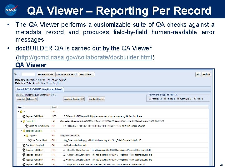Select the Cmr Submission Check row
Viewport: 225px width, 168px height.
(x=112, y=145)
